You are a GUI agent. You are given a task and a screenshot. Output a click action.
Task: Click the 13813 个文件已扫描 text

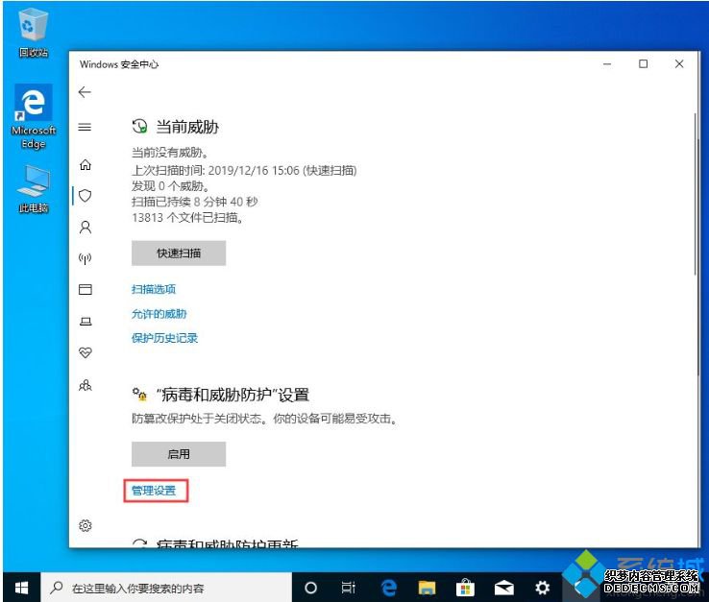(188, 218)
